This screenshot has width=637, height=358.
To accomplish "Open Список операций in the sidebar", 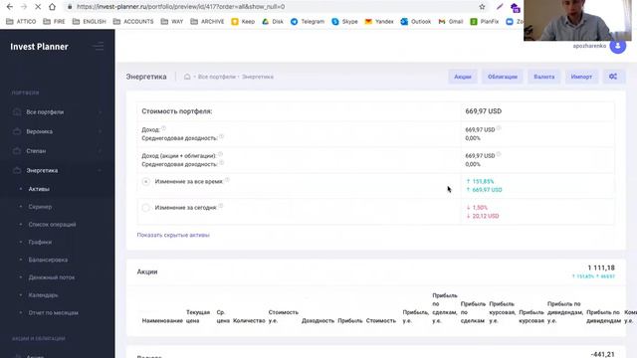I will pos(52,225).
